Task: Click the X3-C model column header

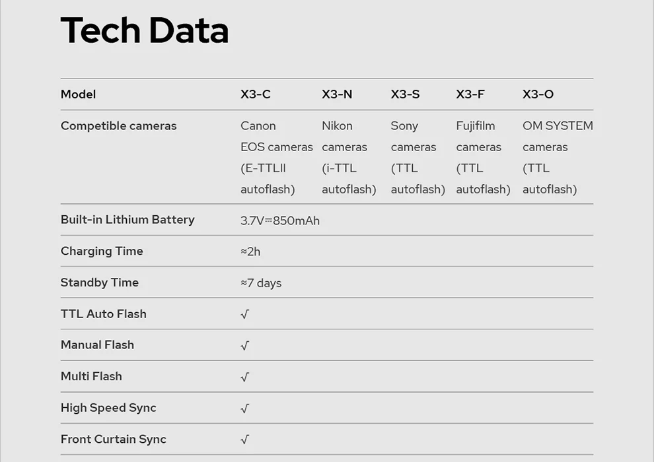Action: (x=255, y=94)
